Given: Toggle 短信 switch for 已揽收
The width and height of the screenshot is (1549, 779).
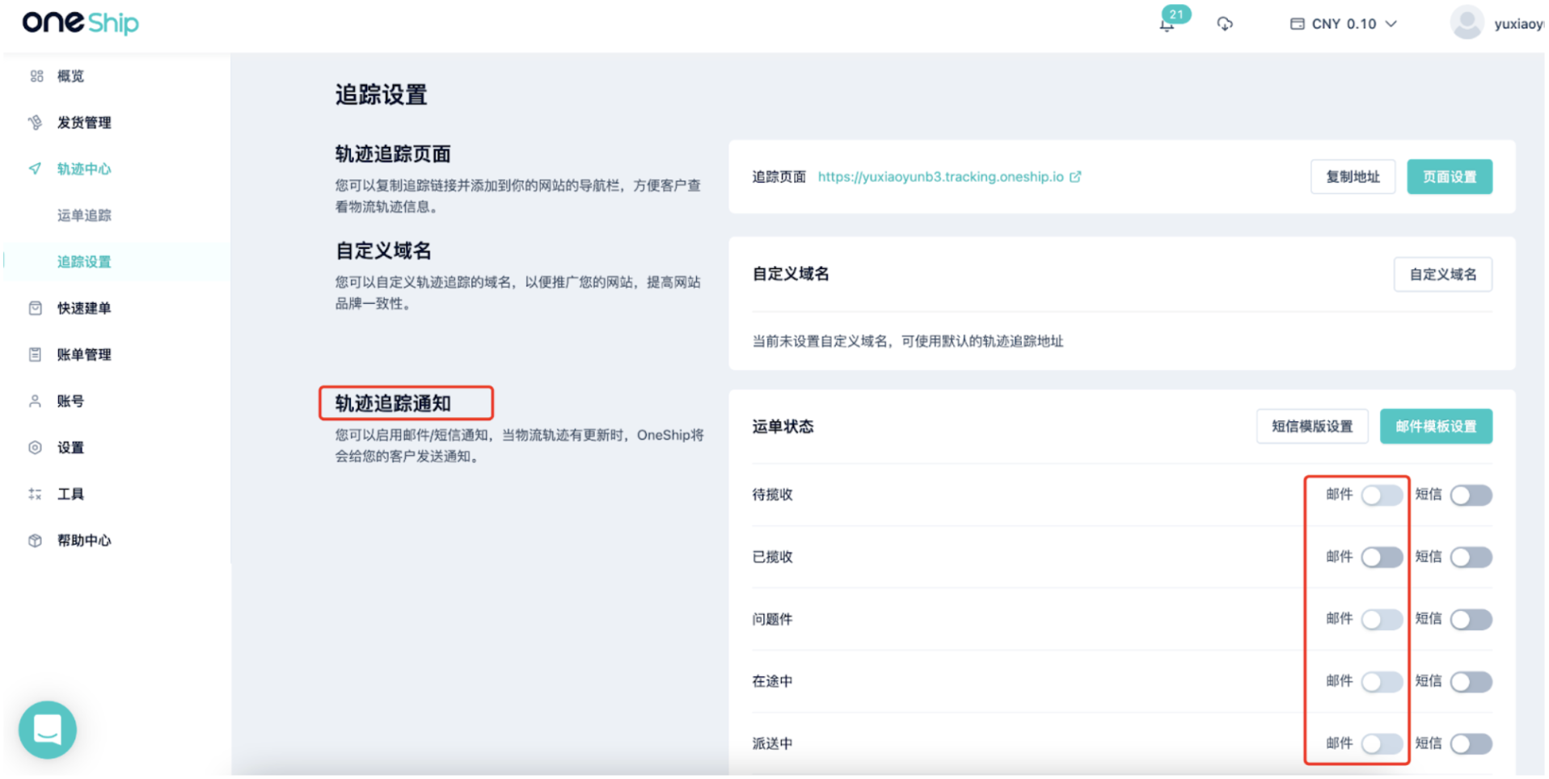Looking at the screenshot, I should click(x=1471, y=558).
